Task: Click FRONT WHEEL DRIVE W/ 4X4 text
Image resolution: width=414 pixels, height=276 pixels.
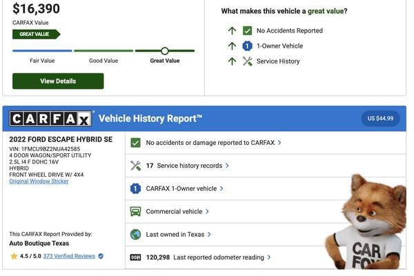Action: 46,175
